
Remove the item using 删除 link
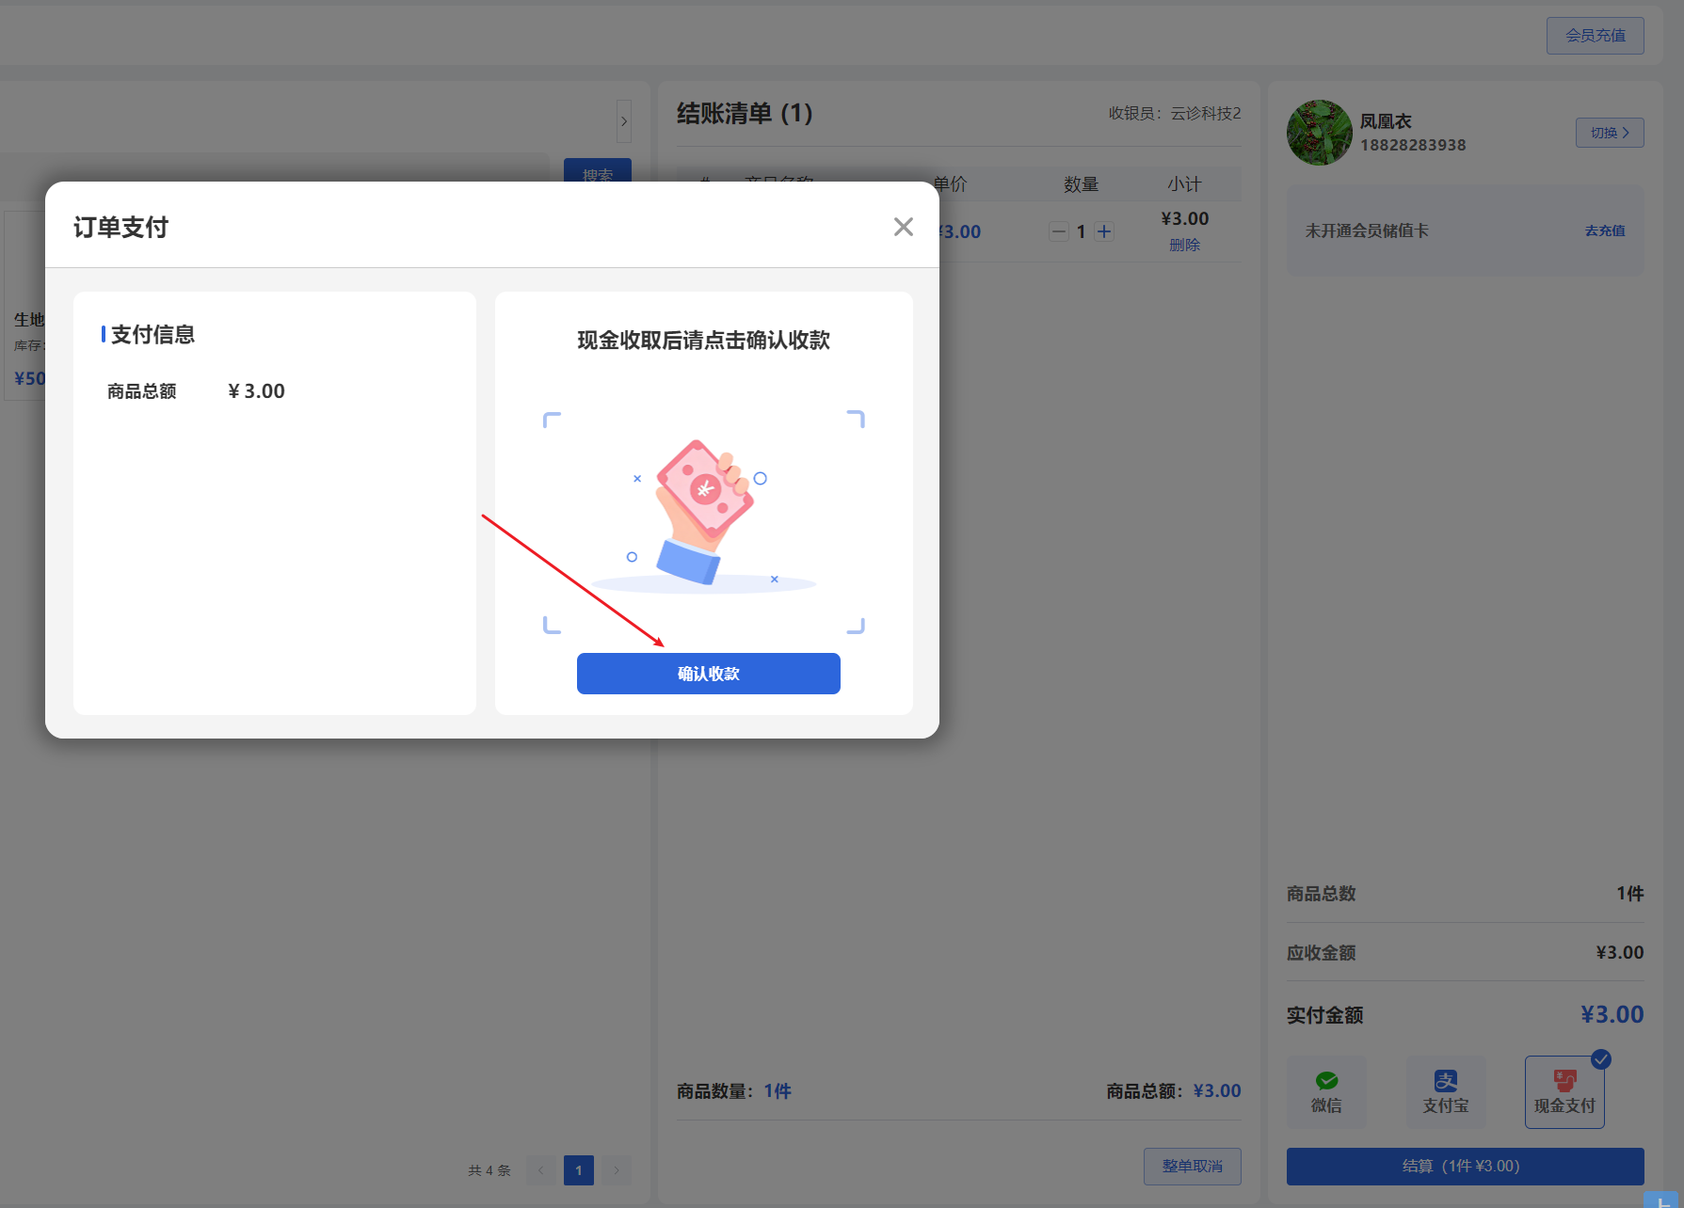click(x=1184, y=245)
